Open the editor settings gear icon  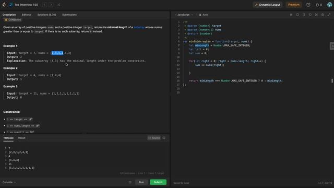(x=323, y=15)
